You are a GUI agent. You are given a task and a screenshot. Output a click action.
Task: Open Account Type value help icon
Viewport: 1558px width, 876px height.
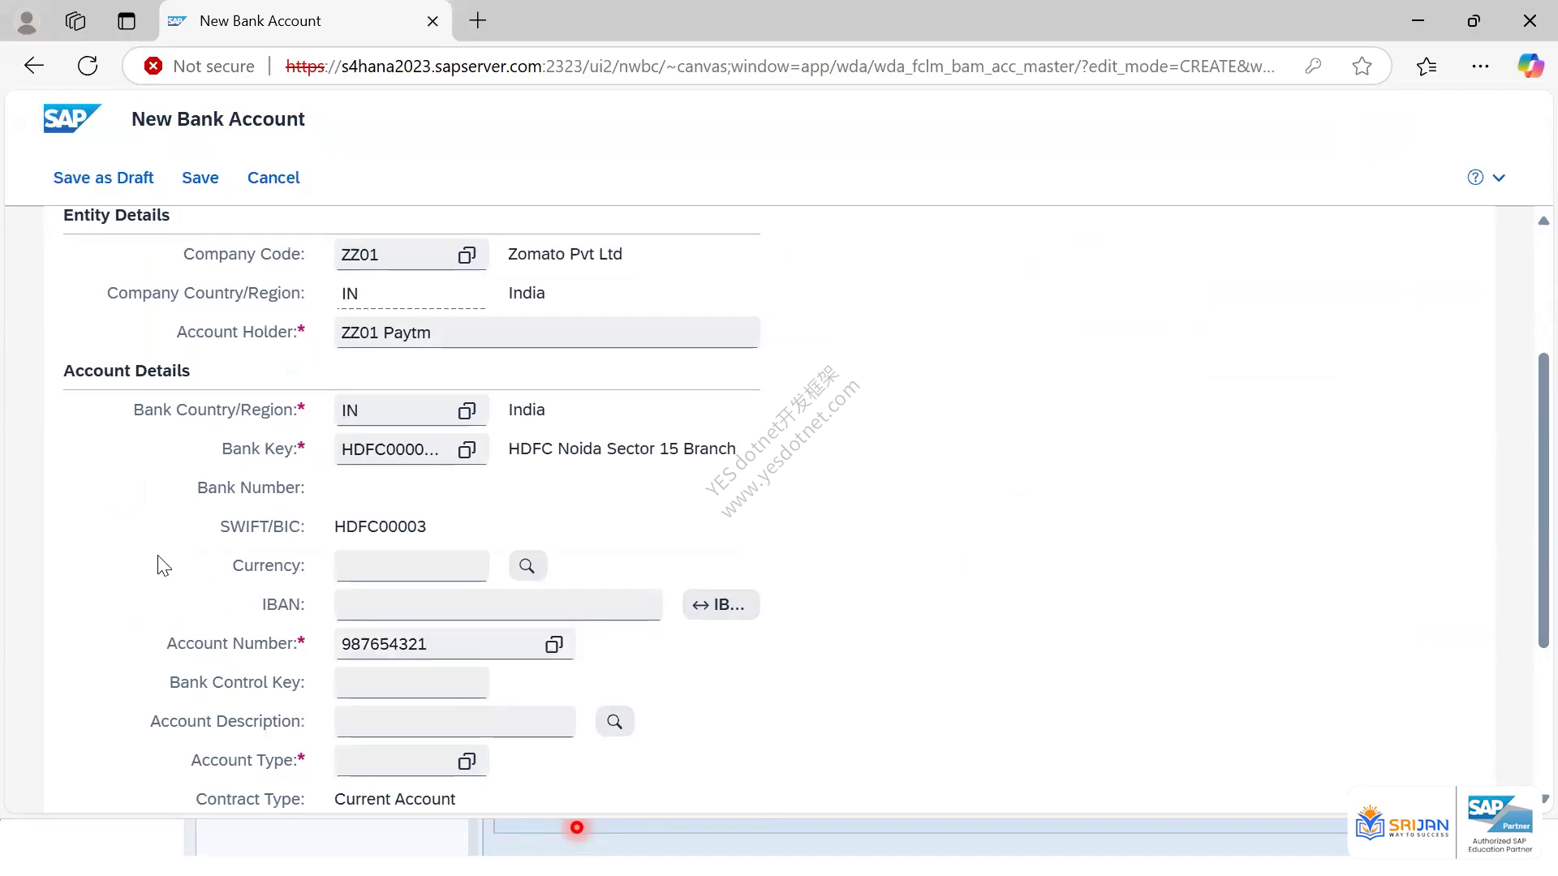(467, 761)
